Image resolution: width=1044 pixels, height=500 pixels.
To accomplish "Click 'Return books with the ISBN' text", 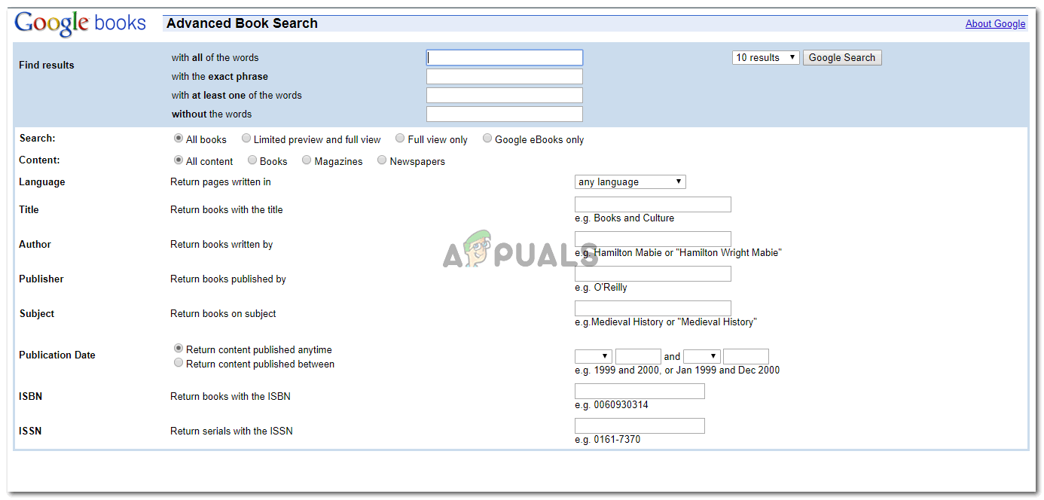I will pyautogui.click(x=230, y=397).
